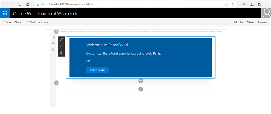Open the Office 365 app launcher waffle

click(x=5, y=13)
